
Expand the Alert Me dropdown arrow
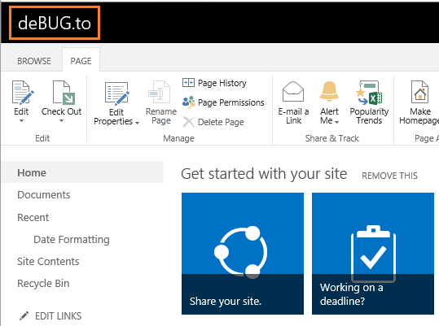(x=337, y=122)
